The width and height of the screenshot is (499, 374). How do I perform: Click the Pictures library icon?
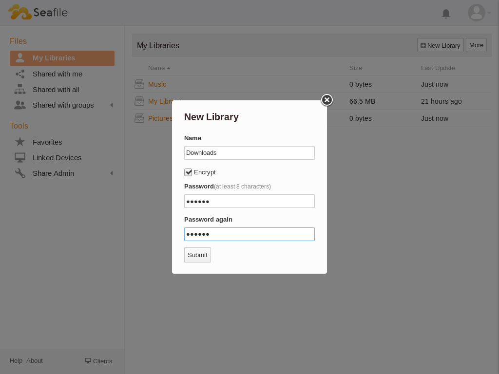point(139,118)
